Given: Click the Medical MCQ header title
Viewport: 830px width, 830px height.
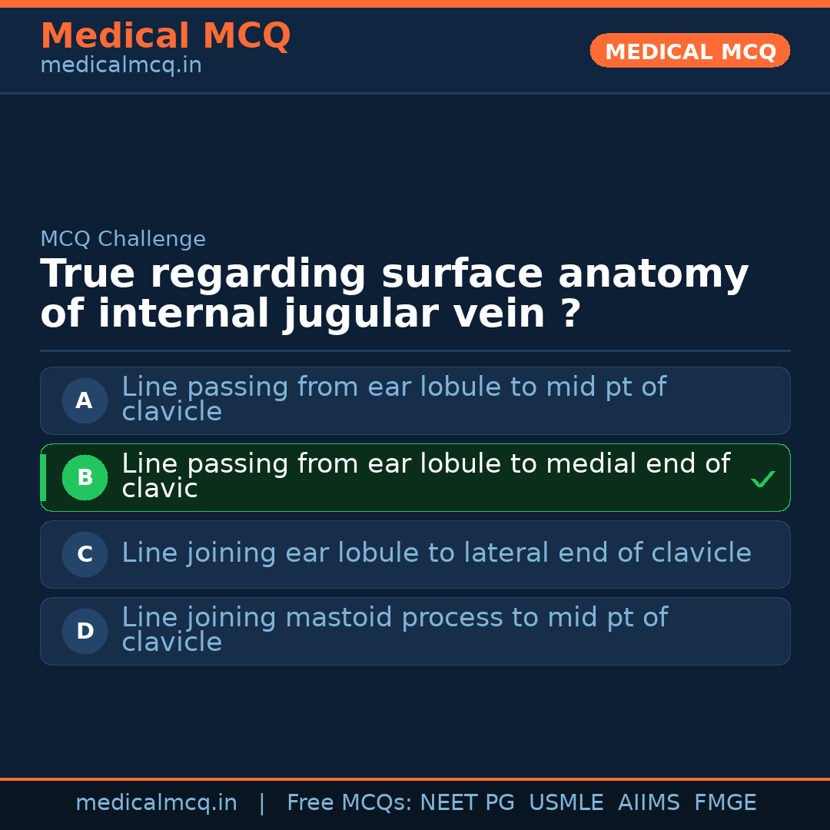Looking at the screenshot, I should [x=165, y=36].
